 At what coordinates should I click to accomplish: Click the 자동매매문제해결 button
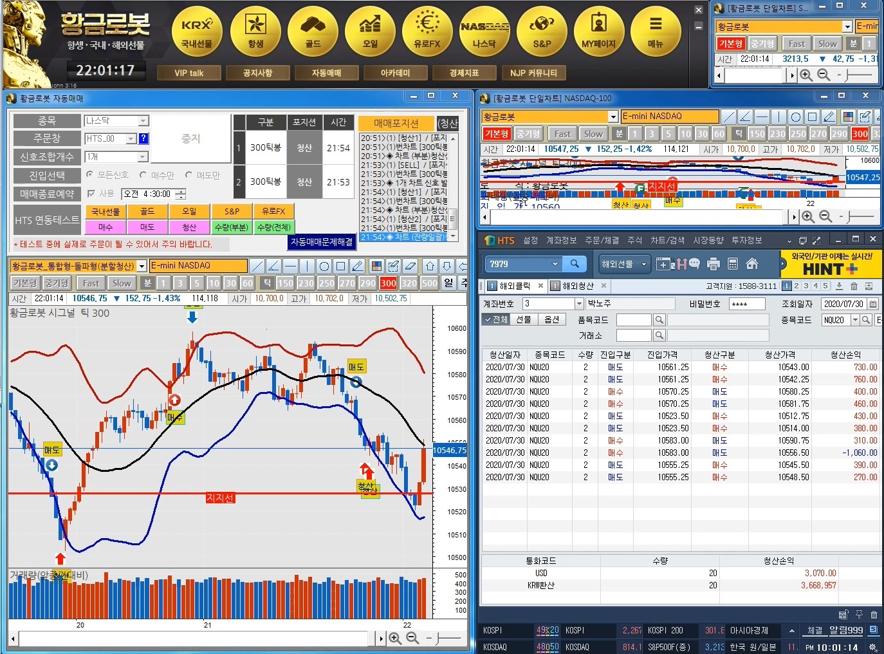pyautogui.click(x=322, y=242)
